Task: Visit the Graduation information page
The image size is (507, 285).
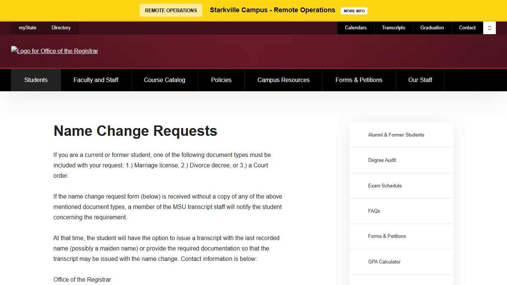Action: [x=432, y=28]
